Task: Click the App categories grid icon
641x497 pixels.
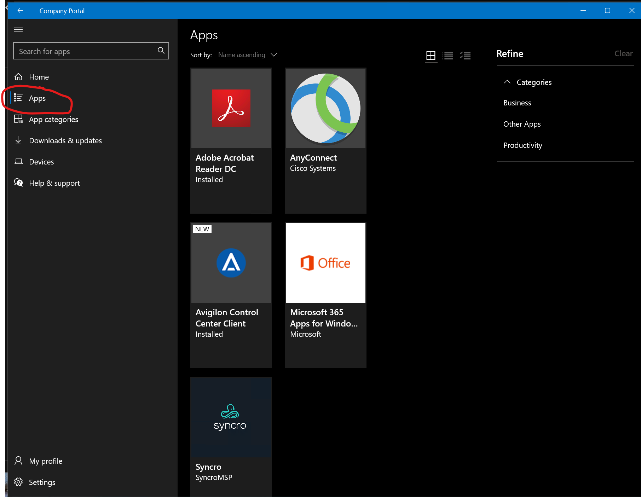Action: tap(18, 119)
